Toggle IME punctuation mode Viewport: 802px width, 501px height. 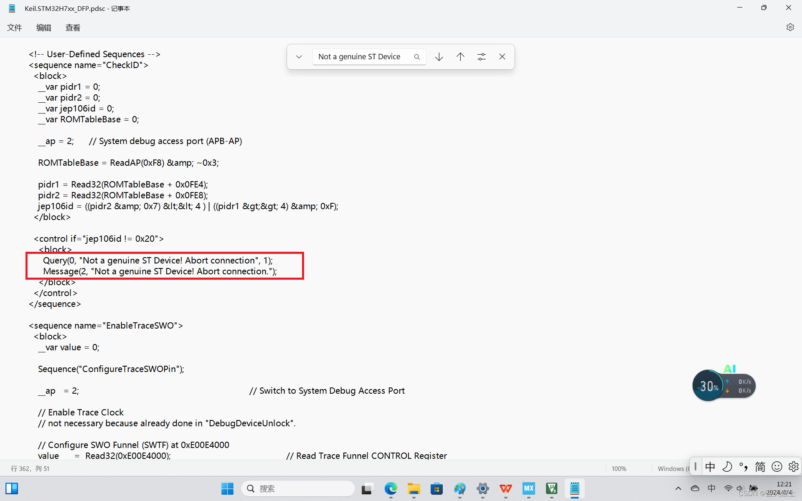pos(744,466)
